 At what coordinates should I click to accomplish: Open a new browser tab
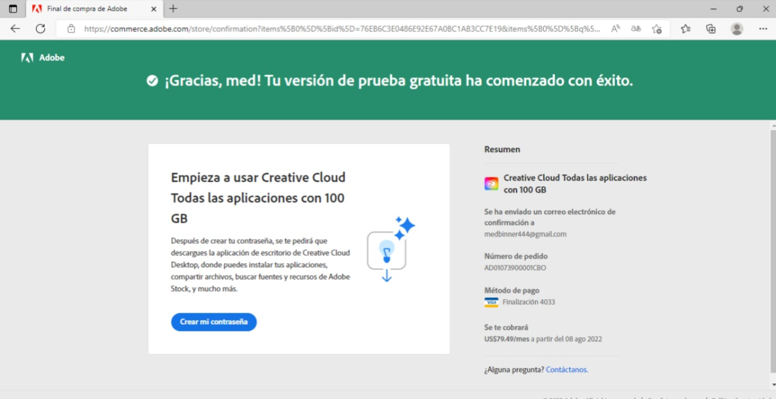[173, 9]
